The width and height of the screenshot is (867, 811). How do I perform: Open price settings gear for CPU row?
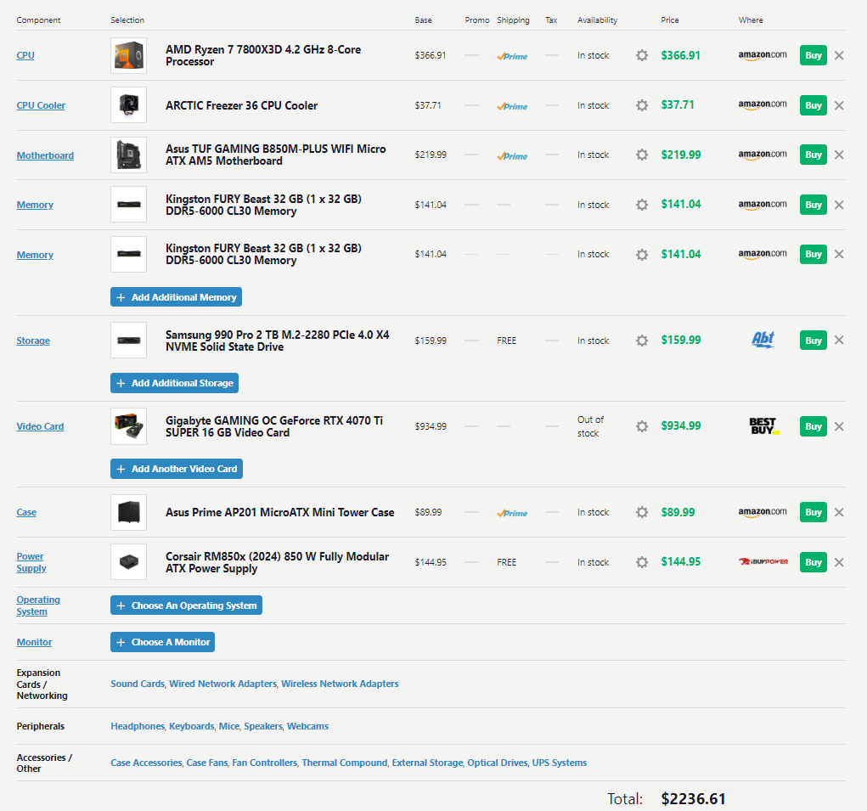point(641,55)
